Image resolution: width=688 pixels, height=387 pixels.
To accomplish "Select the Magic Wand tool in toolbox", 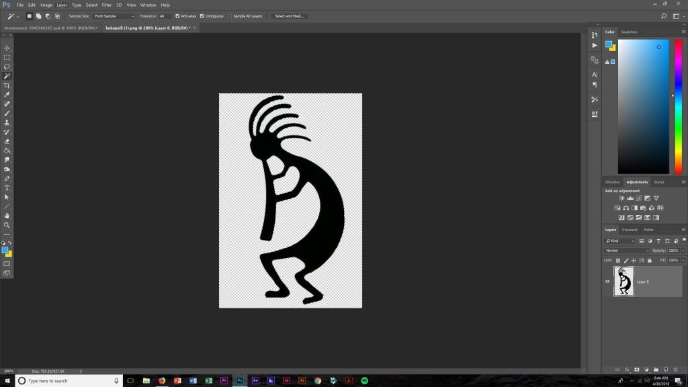I will pos(7,77).
